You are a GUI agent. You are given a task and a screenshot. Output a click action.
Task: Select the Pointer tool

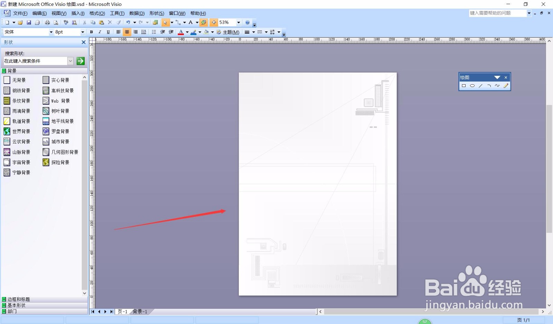coord(165,22)
